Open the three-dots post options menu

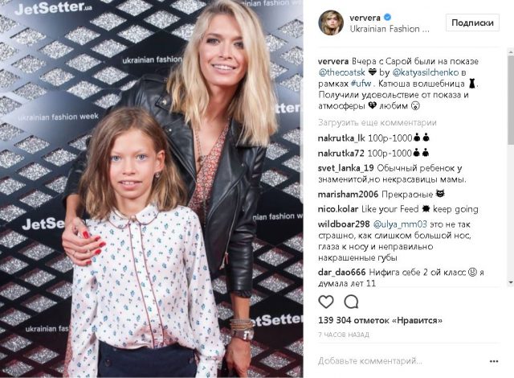(494, 361)
